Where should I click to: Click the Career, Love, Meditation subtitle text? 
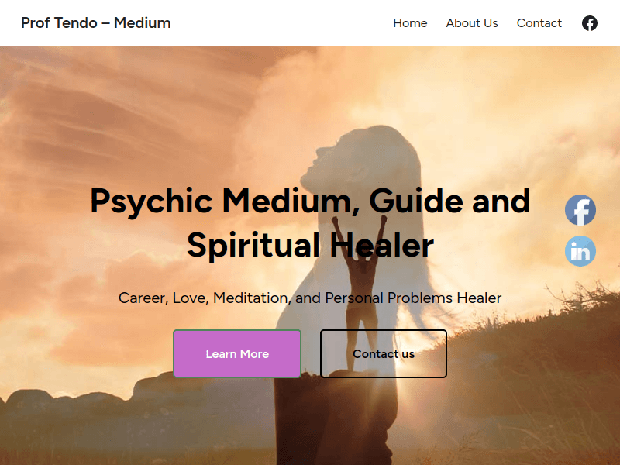310,298
